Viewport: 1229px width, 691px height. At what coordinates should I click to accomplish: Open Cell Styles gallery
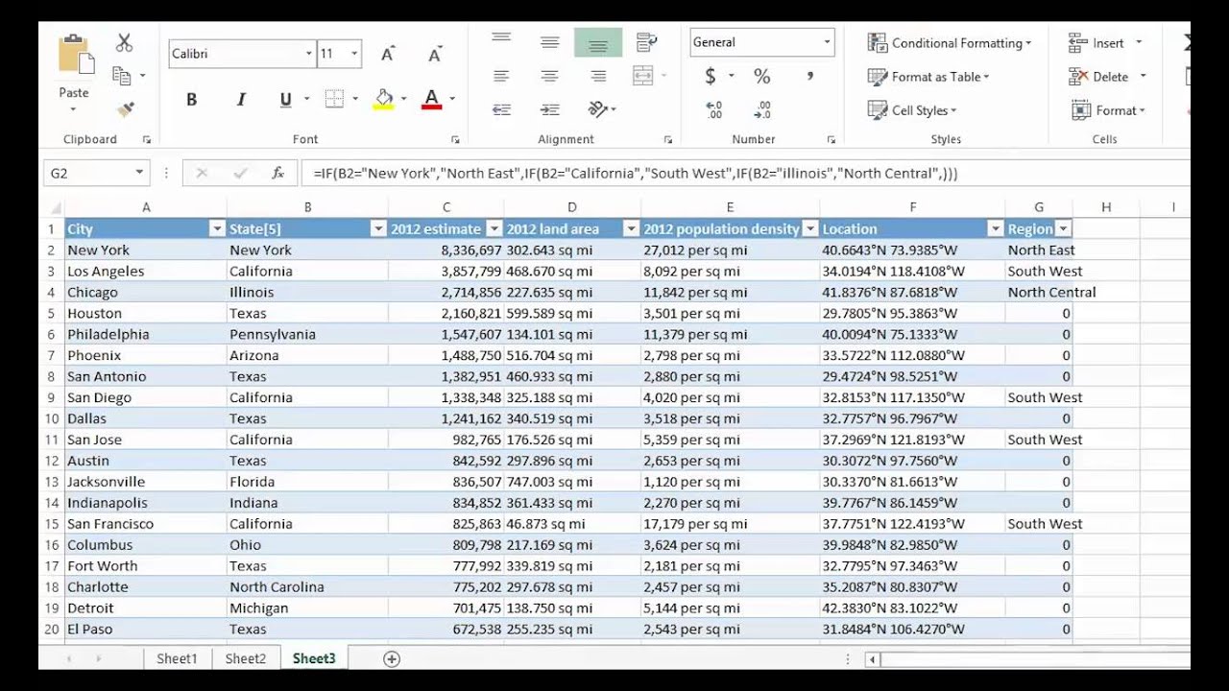(911, 110)
